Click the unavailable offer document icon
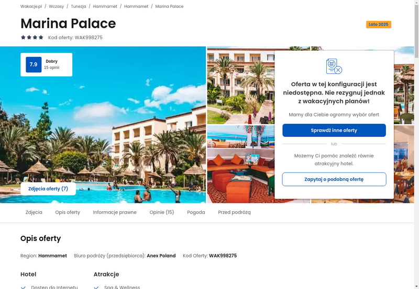 (334, 66)
